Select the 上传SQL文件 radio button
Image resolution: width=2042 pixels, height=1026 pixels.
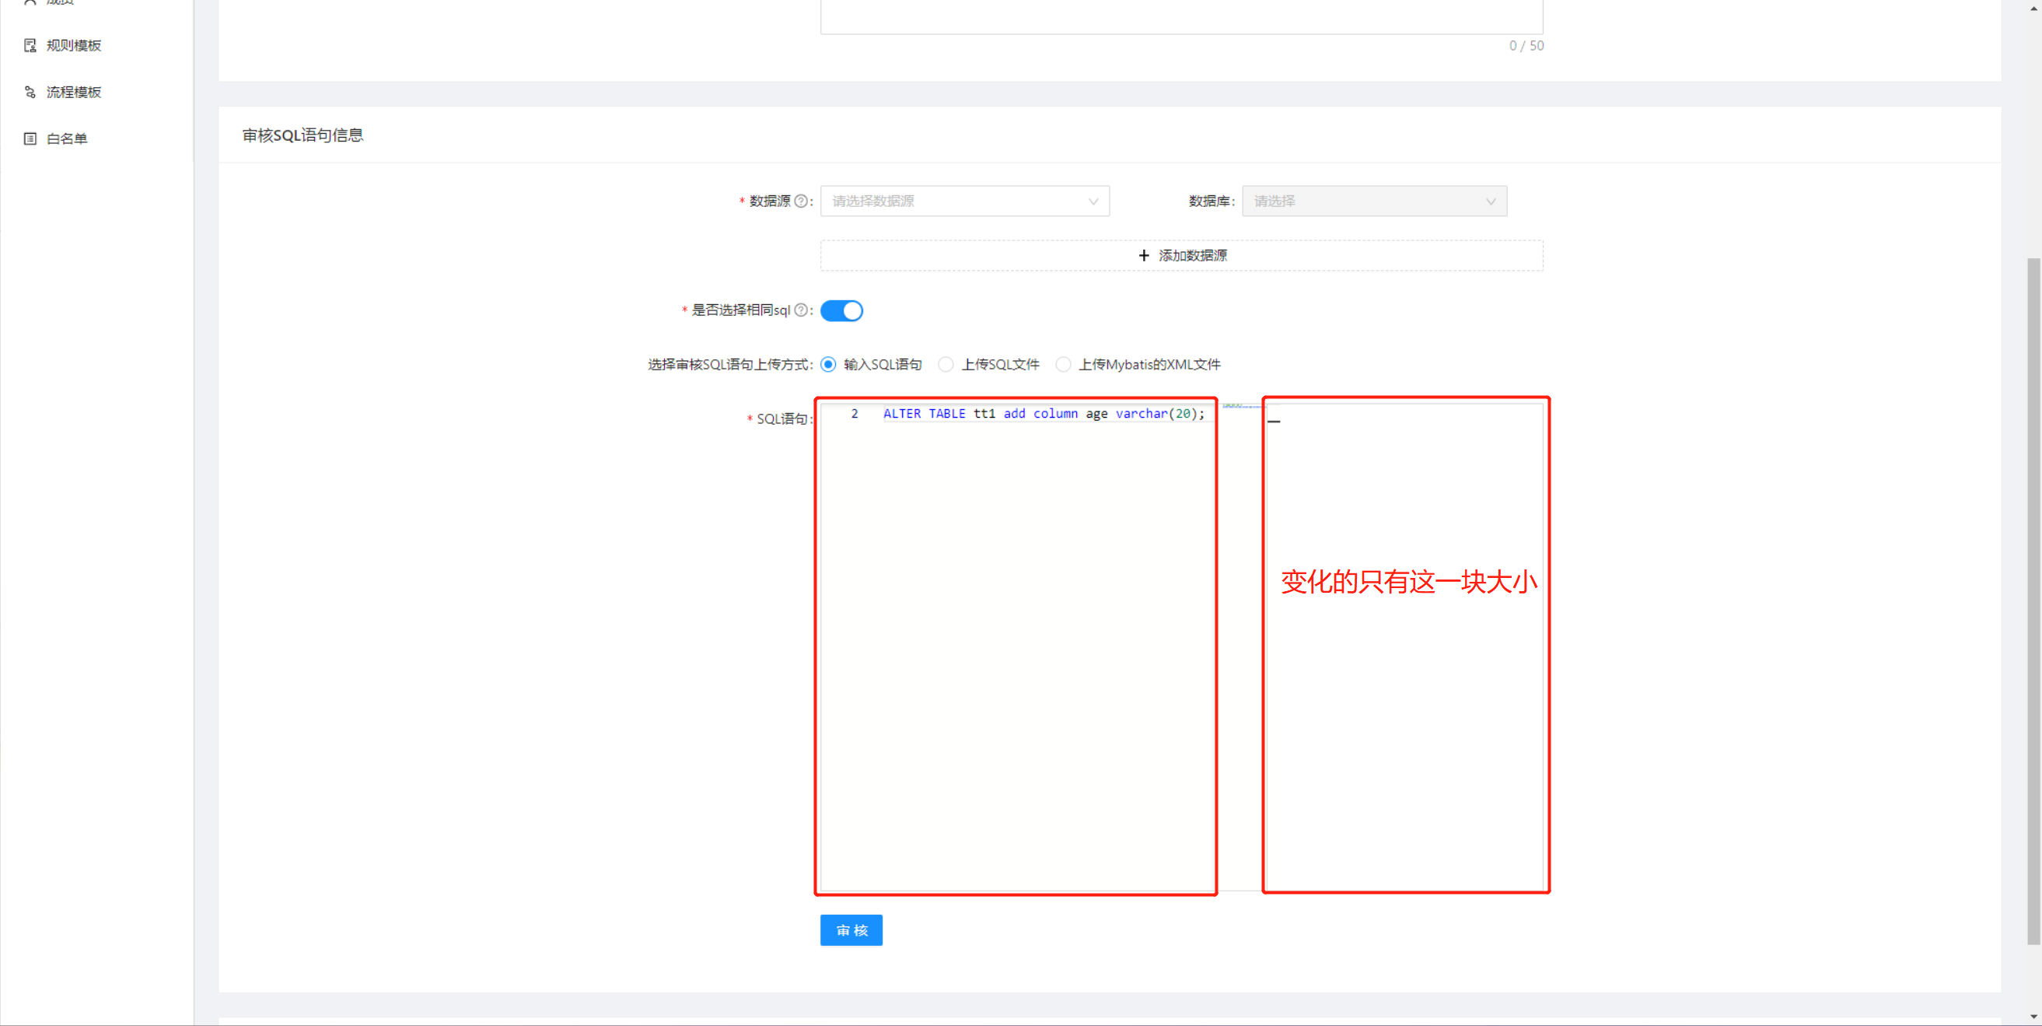[946, 364]
